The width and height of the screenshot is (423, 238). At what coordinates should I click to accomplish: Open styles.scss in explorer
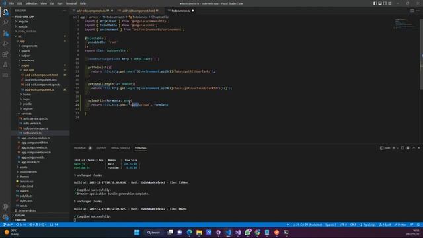[26, 201]
